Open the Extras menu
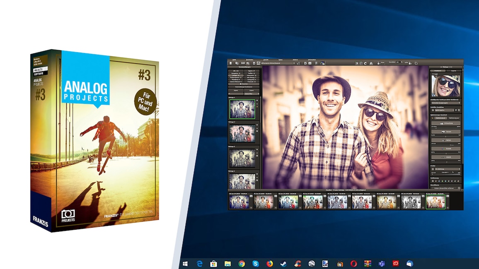 tap(281, 60)
